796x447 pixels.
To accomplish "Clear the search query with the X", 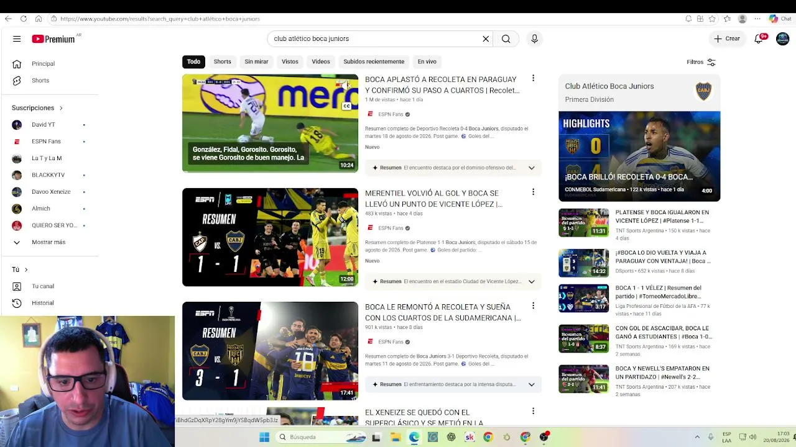I will pyautogui.click(x=486, y=39).
